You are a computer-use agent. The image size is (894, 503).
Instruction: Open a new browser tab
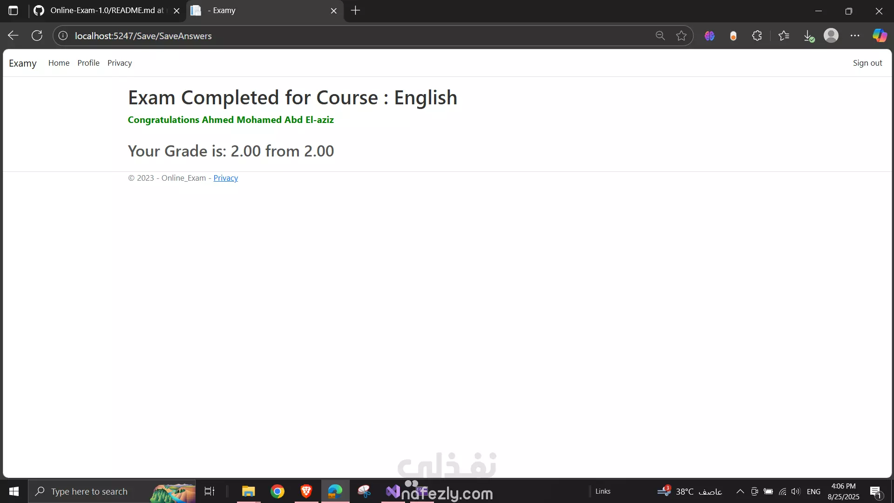tap(355, 11)
